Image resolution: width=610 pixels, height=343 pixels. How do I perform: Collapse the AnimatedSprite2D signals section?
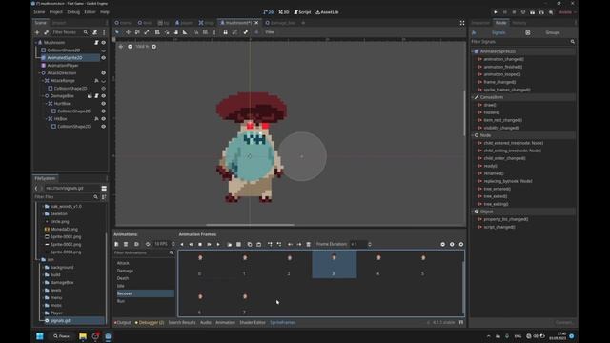(x=473, y=51)
